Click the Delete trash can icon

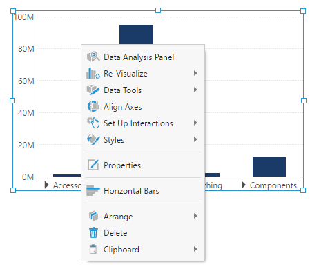tap(93, 232)
